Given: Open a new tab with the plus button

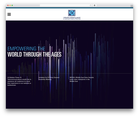Looking at the screenshot, I should coord(132,6).
